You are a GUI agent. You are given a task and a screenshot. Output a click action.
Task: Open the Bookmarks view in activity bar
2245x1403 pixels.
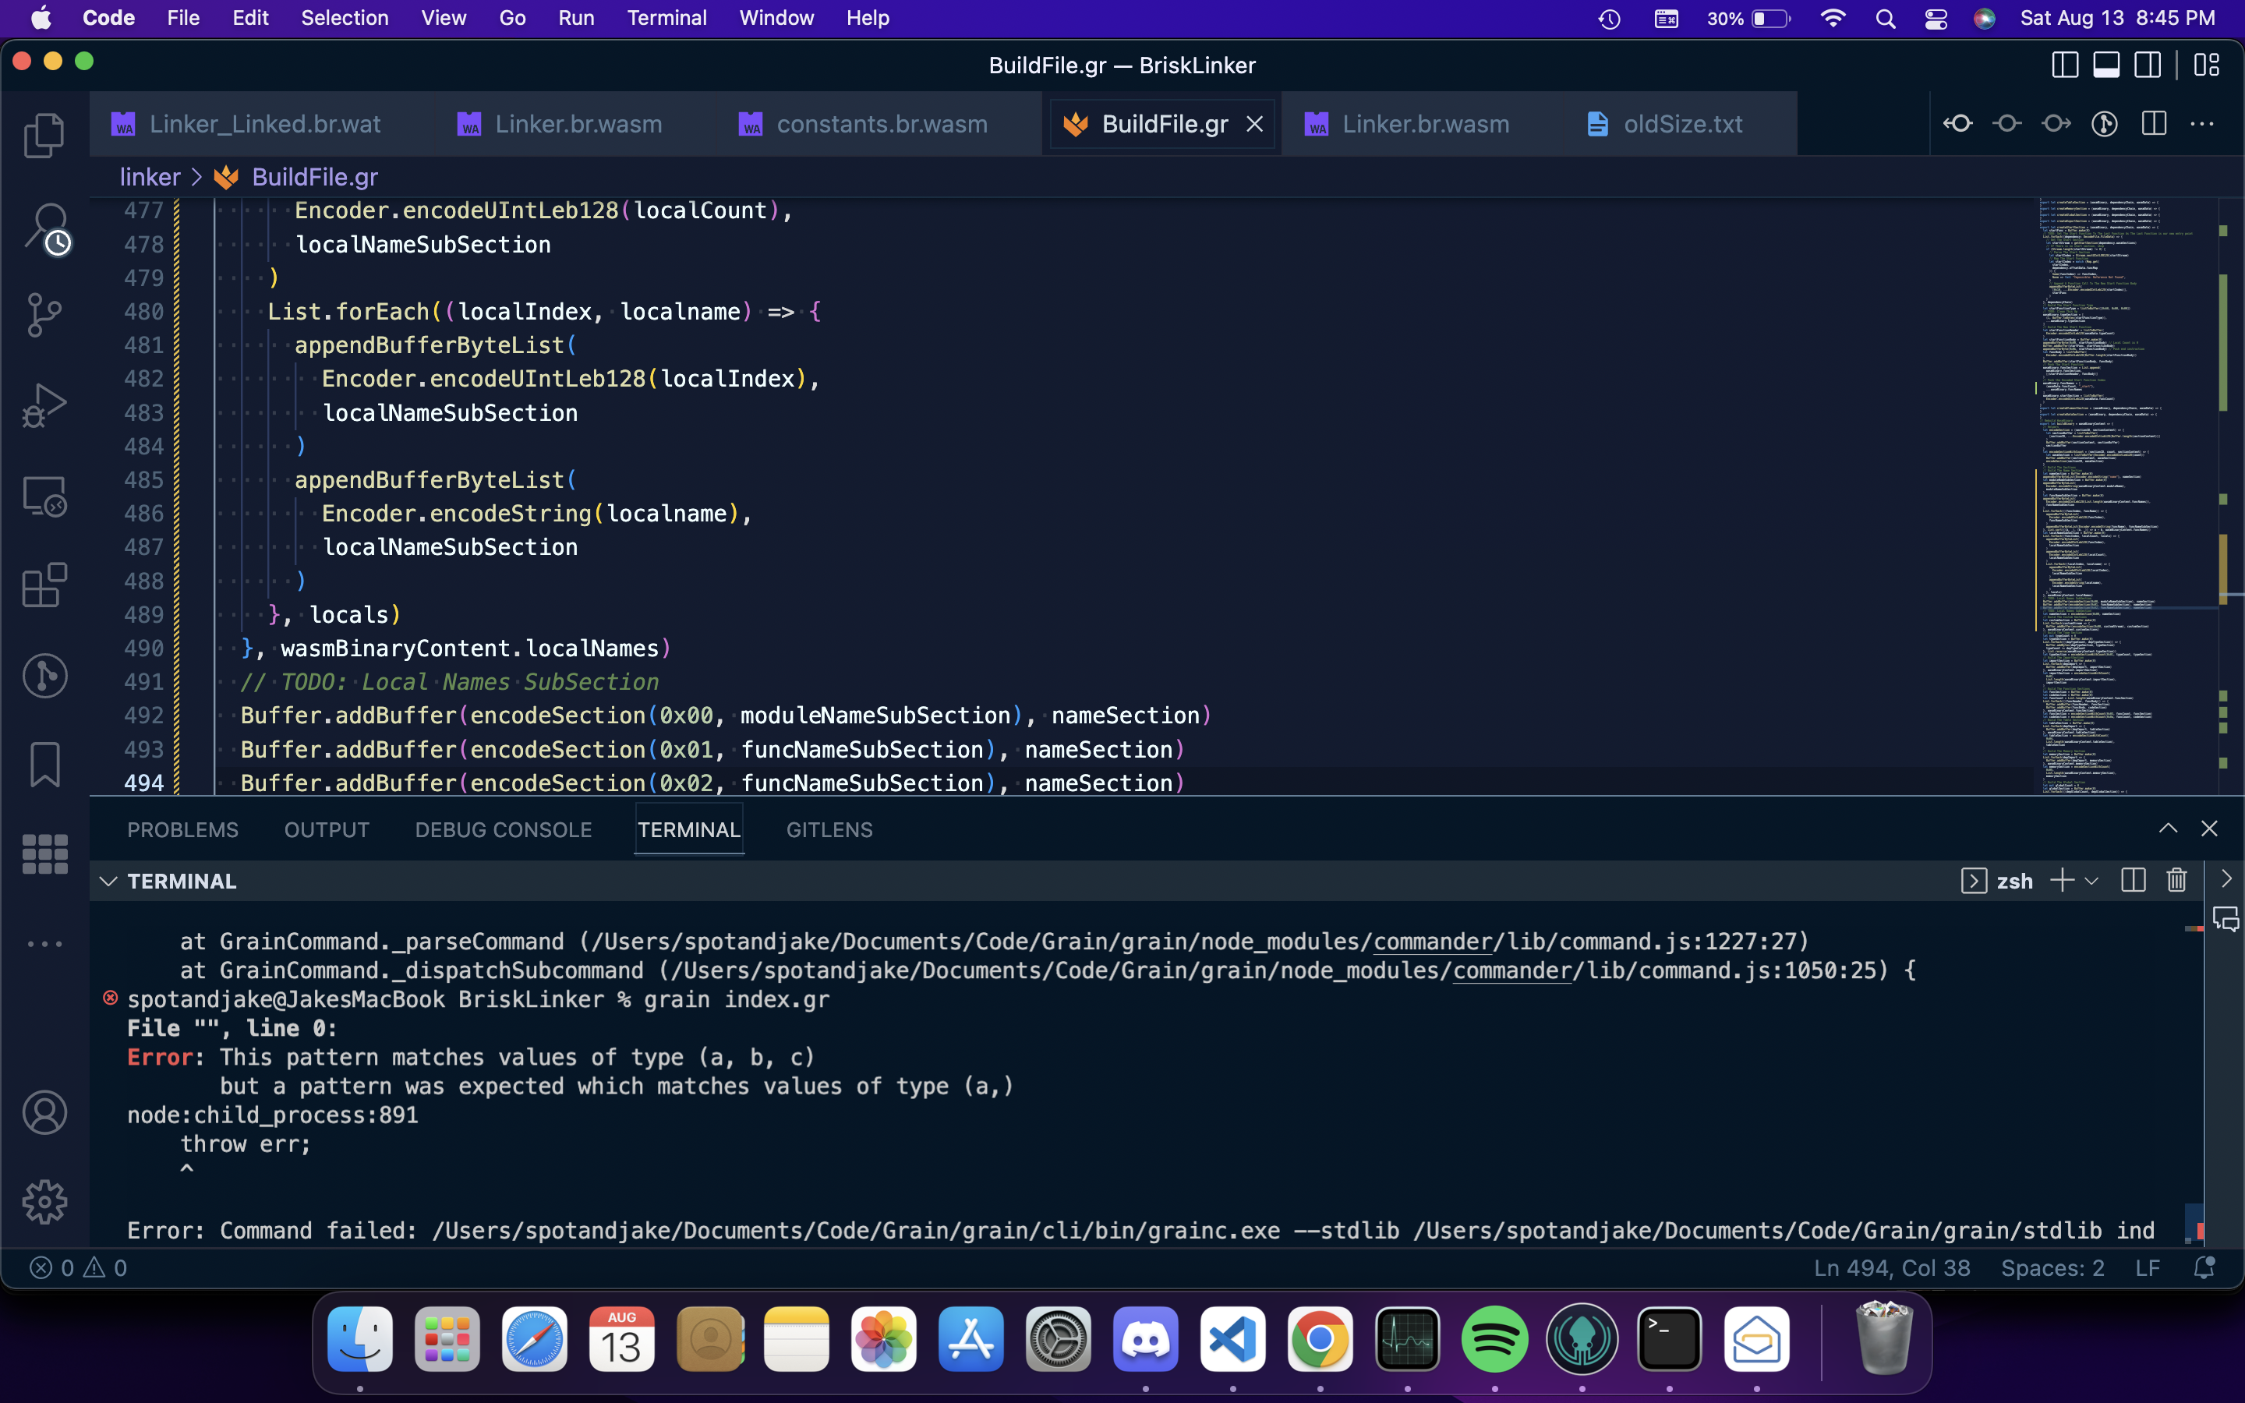(x=44, y=765)
